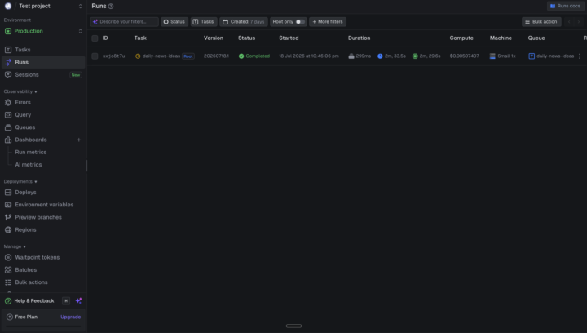Click the Environment variables icon
Image resolution: width=587 pixels, height=333 pixels.
pos(8,205)
